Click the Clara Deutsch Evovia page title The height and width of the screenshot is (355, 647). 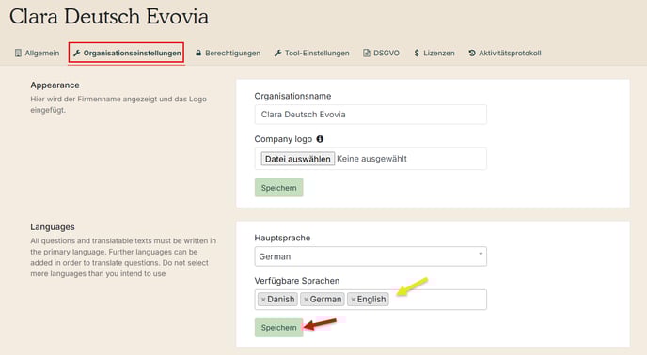pos(109,17)
